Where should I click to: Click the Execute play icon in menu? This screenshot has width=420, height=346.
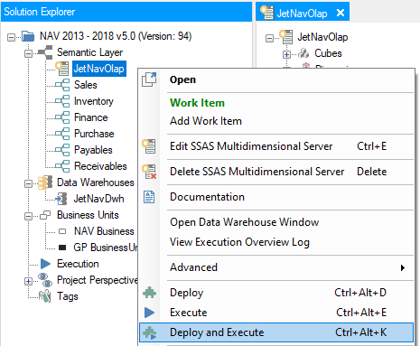[149, 313]
